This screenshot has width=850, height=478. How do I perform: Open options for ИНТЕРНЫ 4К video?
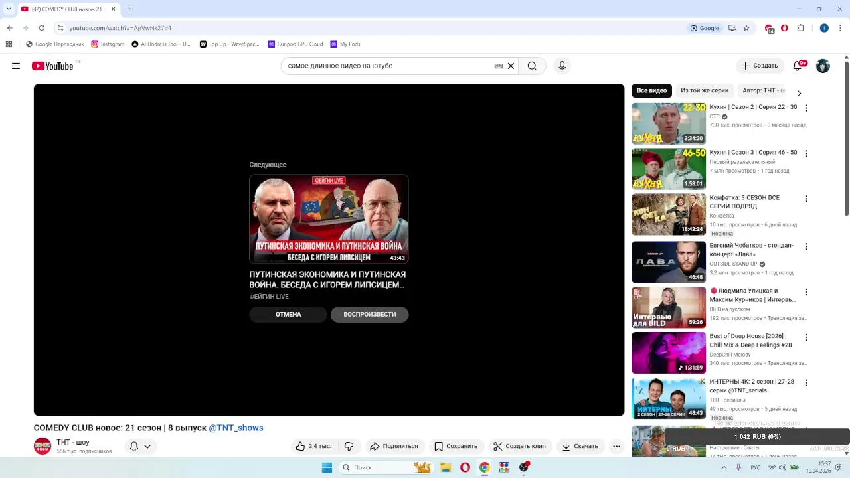[x=806, y=383]
